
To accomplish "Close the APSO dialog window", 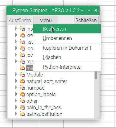I will (96, 10).
